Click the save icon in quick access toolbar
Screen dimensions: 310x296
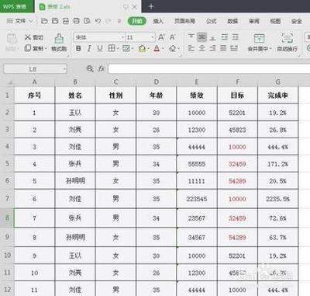(x=55, y=21)
